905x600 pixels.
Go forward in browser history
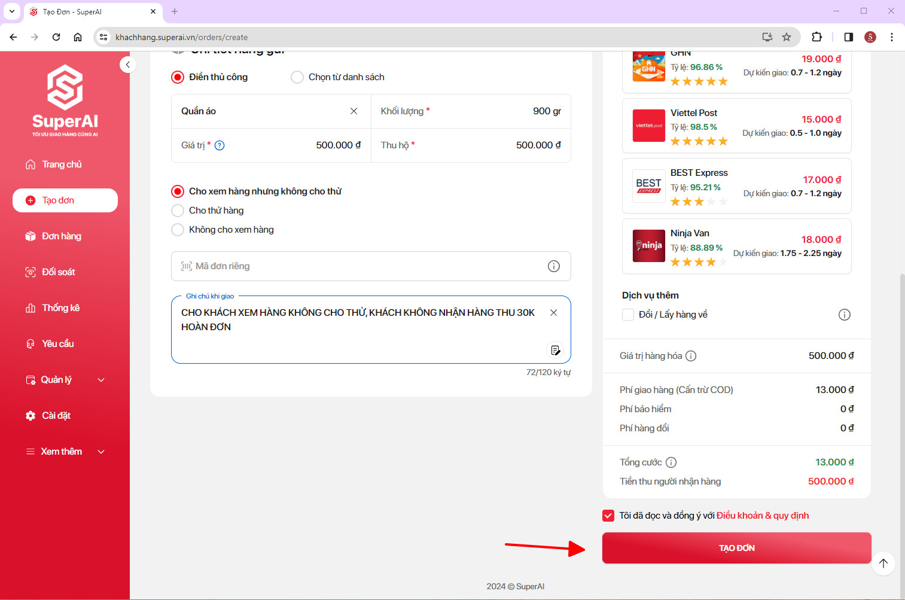[35, 37]
